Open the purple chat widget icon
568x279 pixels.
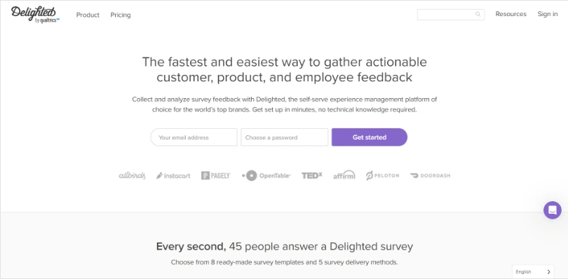(553, 210)
